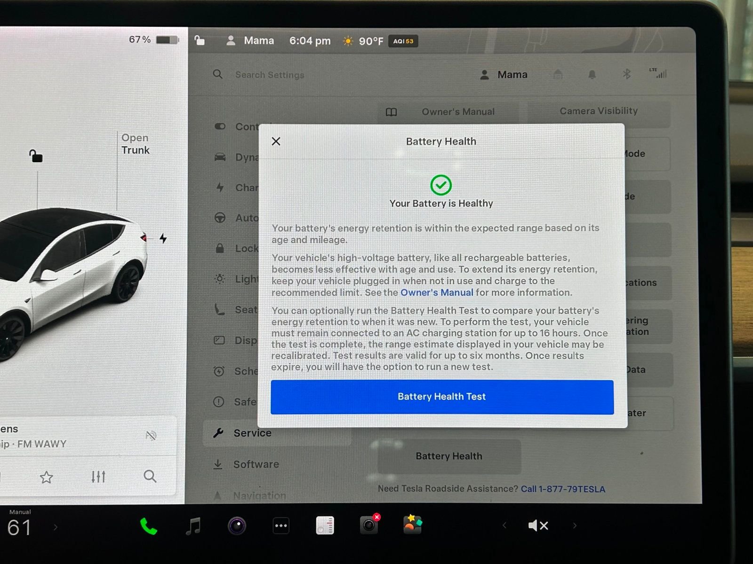
Task: Open the Music app icon
Action: point(193,526)
